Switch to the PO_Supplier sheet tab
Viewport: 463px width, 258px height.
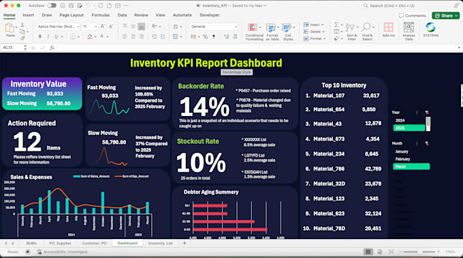coord(60,243)
